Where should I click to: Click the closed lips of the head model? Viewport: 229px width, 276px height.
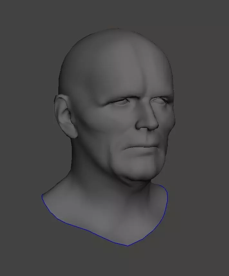(143, 148)
